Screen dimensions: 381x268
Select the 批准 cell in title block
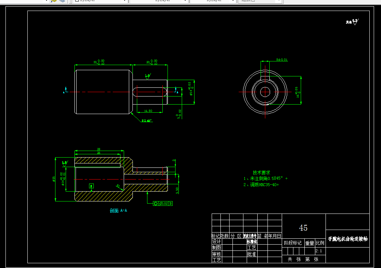[251, 254]
